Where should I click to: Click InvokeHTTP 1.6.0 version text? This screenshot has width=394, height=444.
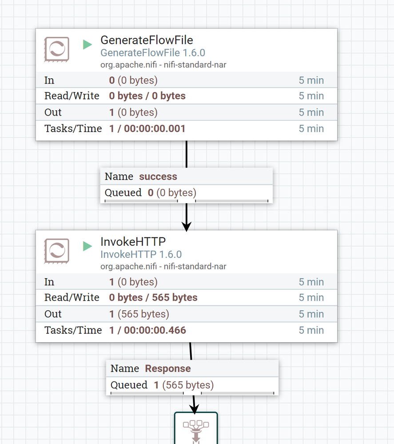(x=141, y=255)
